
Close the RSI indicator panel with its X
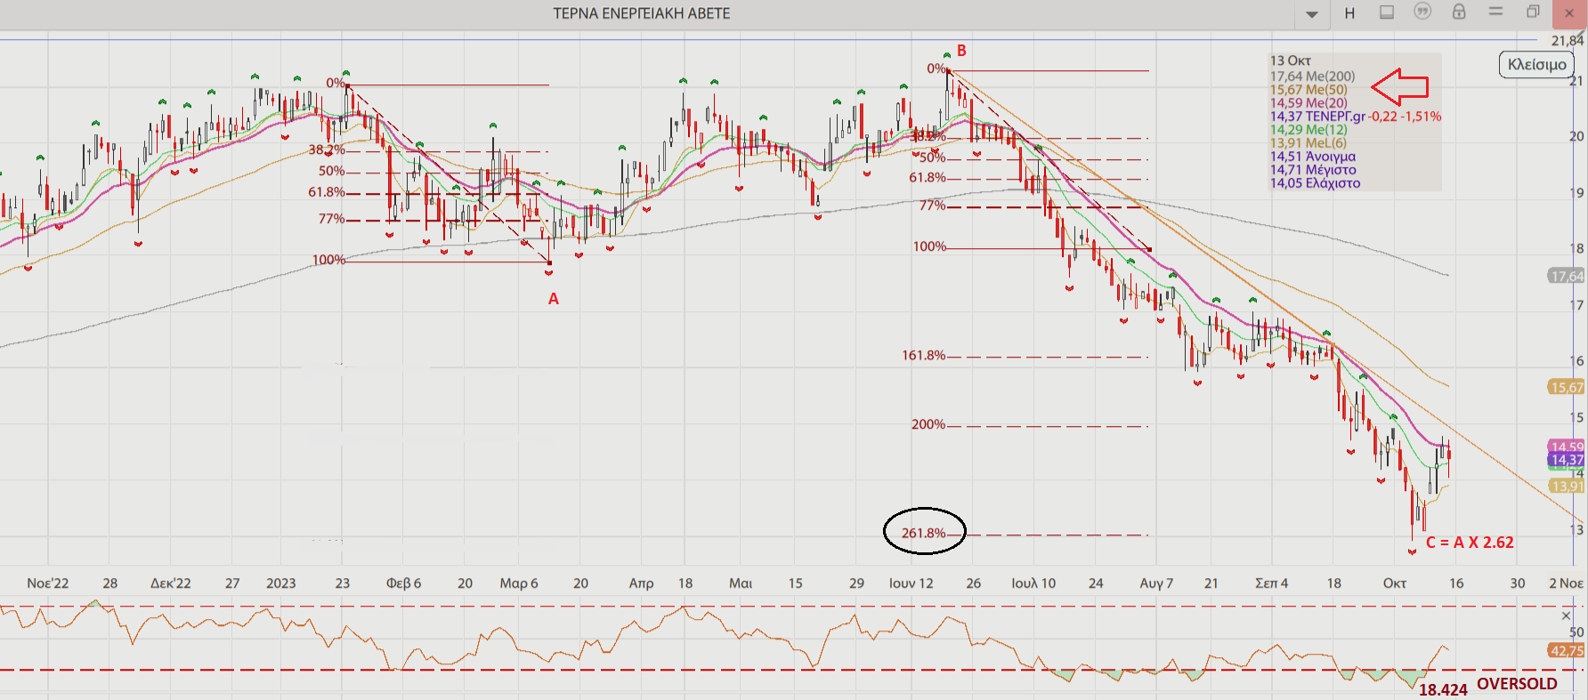point(1567,616)
